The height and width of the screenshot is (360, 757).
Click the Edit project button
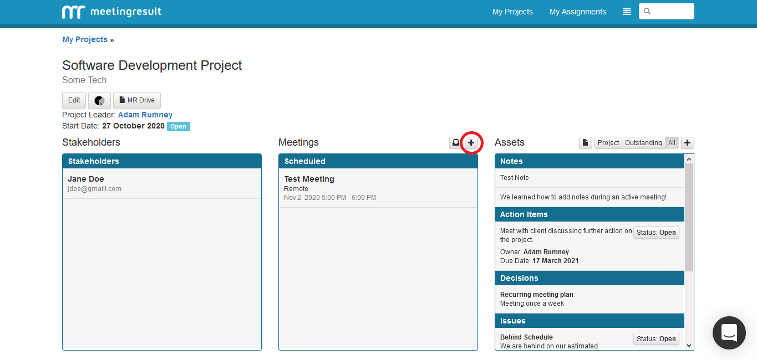point(74,100)
